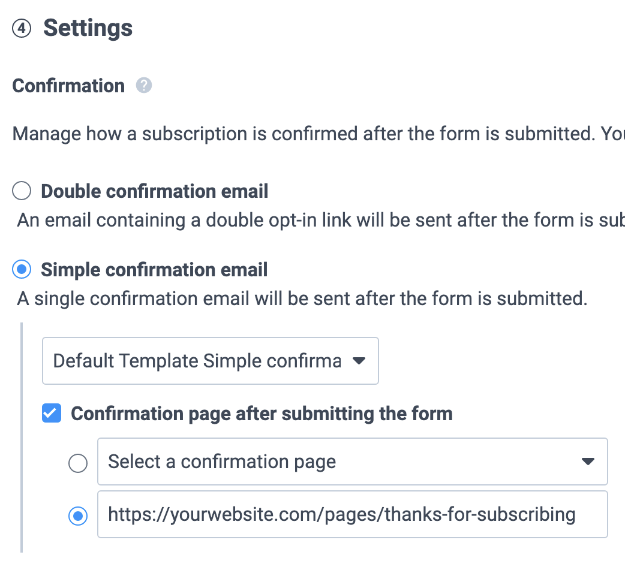
Task: Click the double opt-in link description text
Action: 321,220
